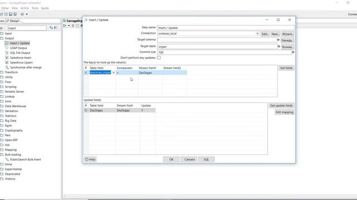
Task: Click the variable icon beside Target schema
Action: pos(278,39)
